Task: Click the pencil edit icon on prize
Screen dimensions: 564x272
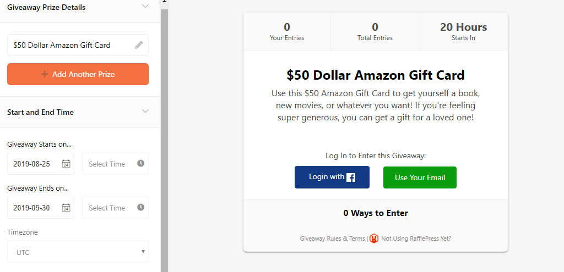Action: [139, 45]
